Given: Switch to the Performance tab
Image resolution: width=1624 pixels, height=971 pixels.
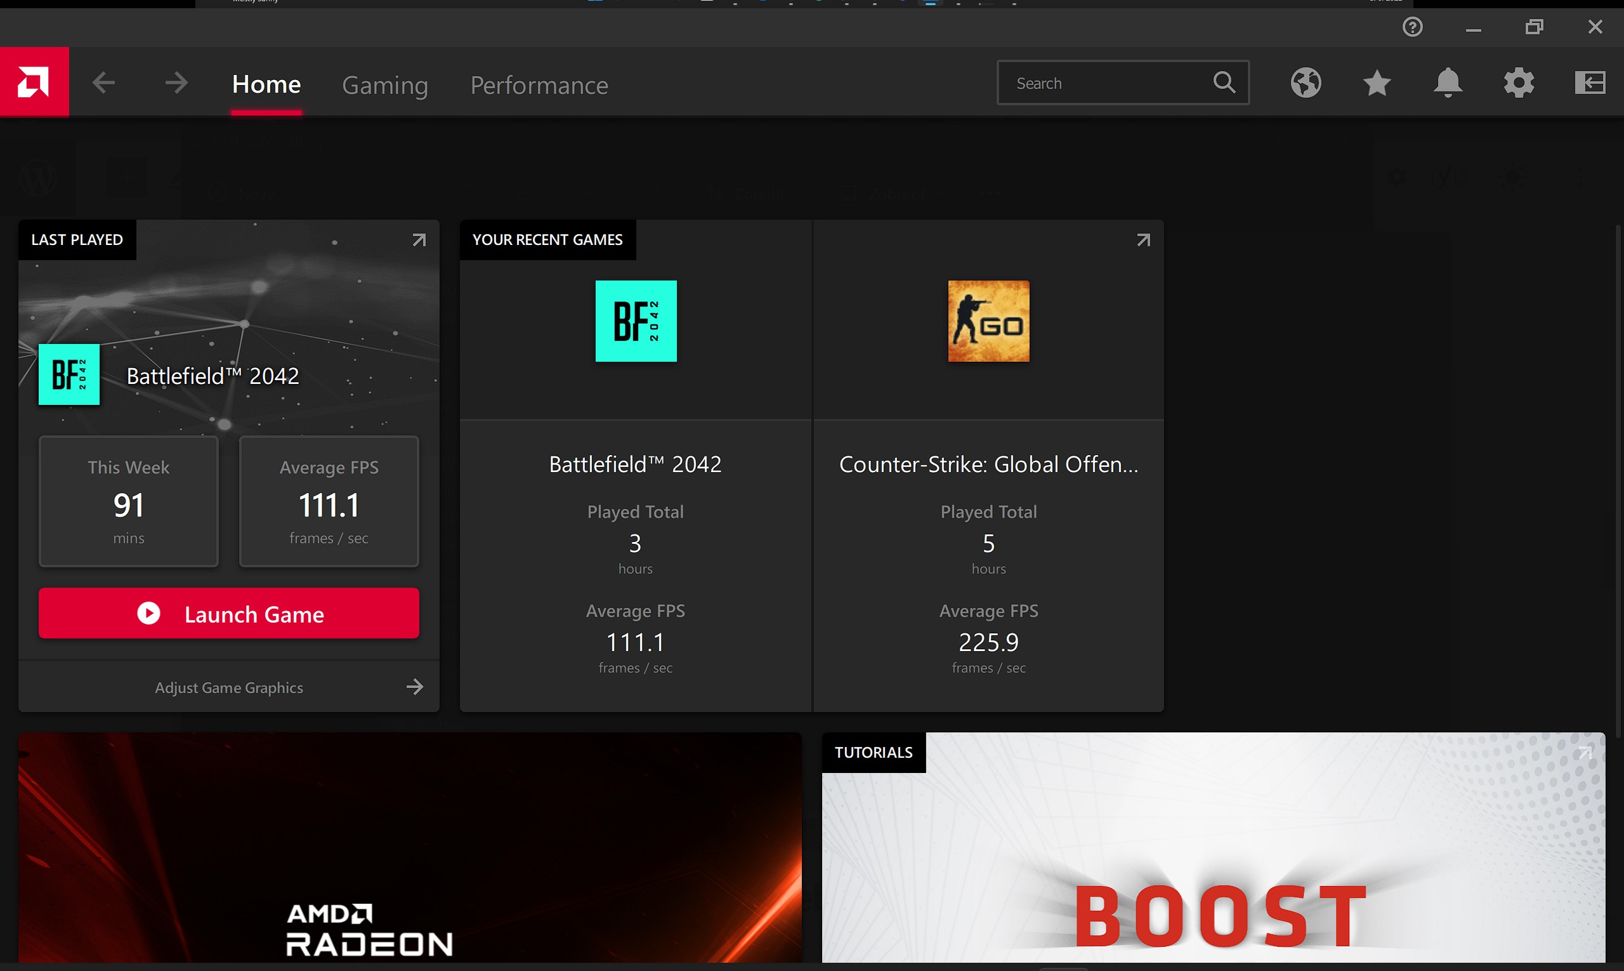Looking at the screenshot, I should click(x=539, y=85).
